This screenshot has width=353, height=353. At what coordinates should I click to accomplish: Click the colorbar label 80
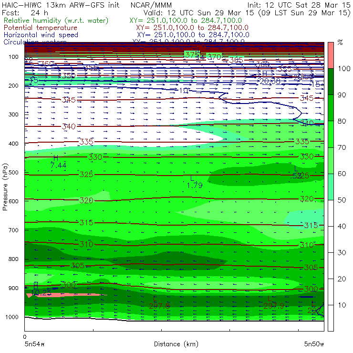(x=342, y=121)
